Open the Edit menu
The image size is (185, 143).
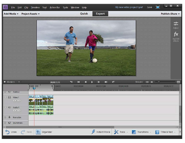click(x=20, y=7)
